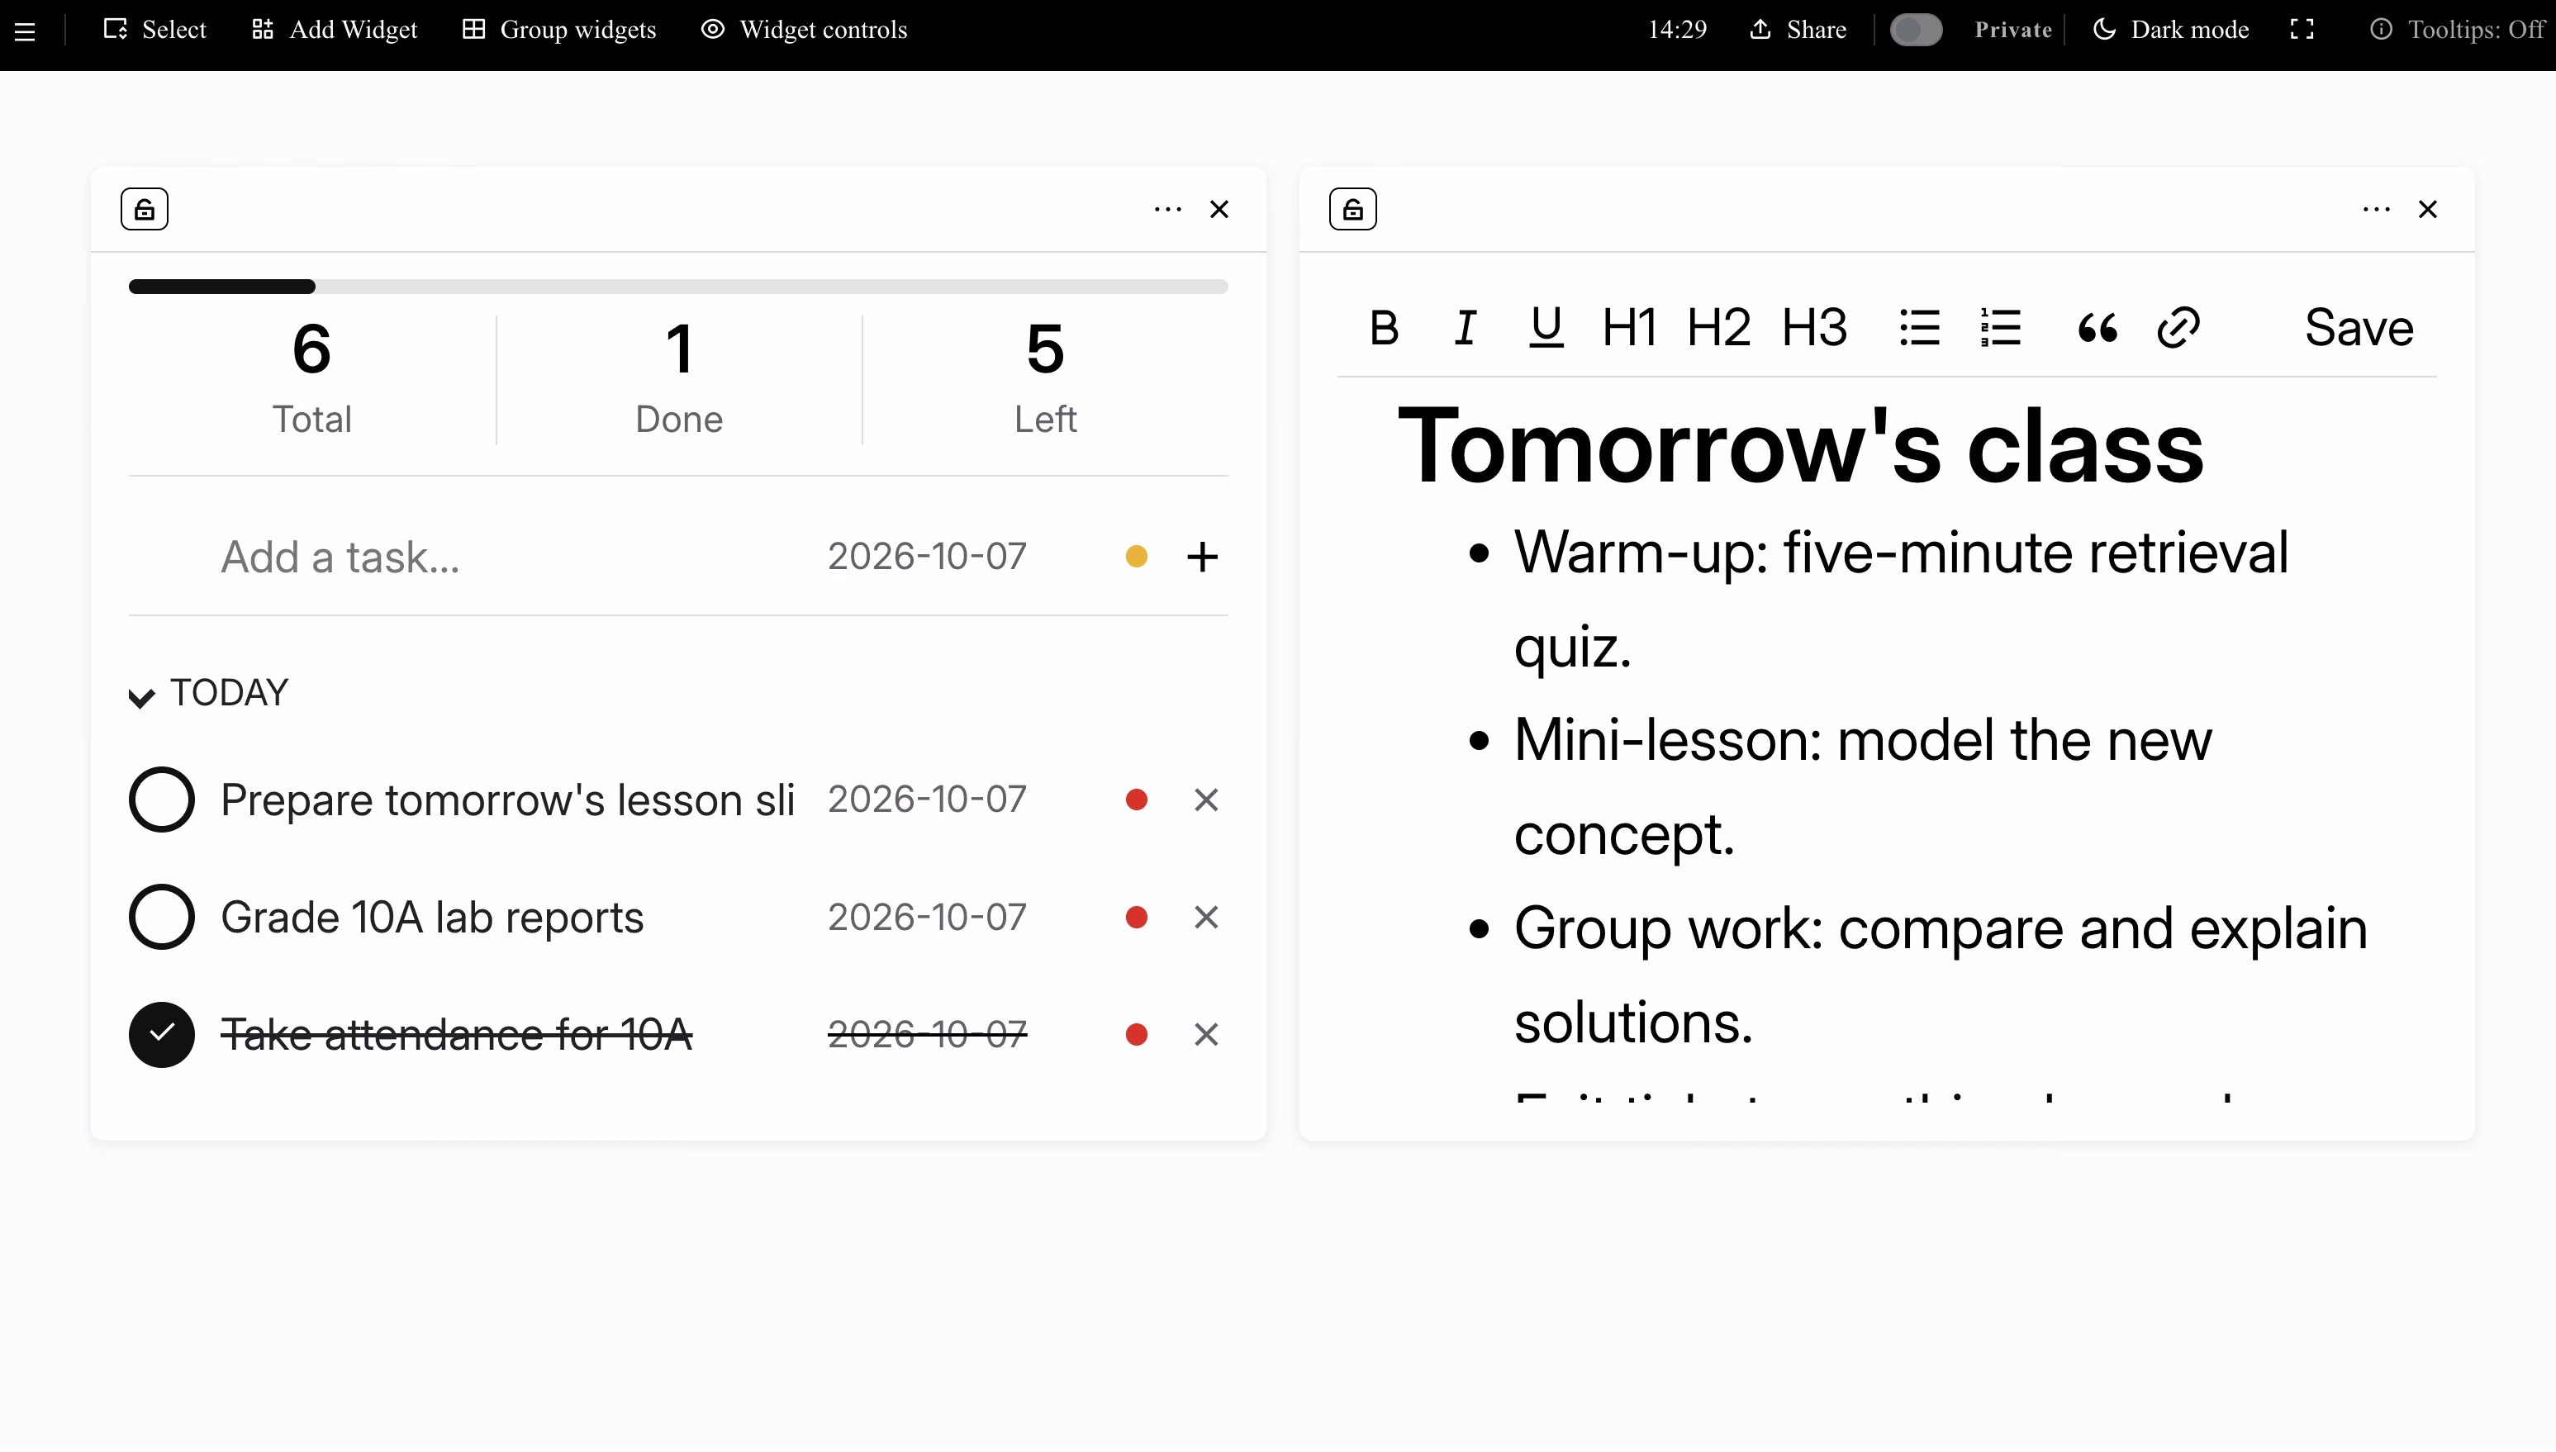Open the hamburger menu in the top bar

25,31
